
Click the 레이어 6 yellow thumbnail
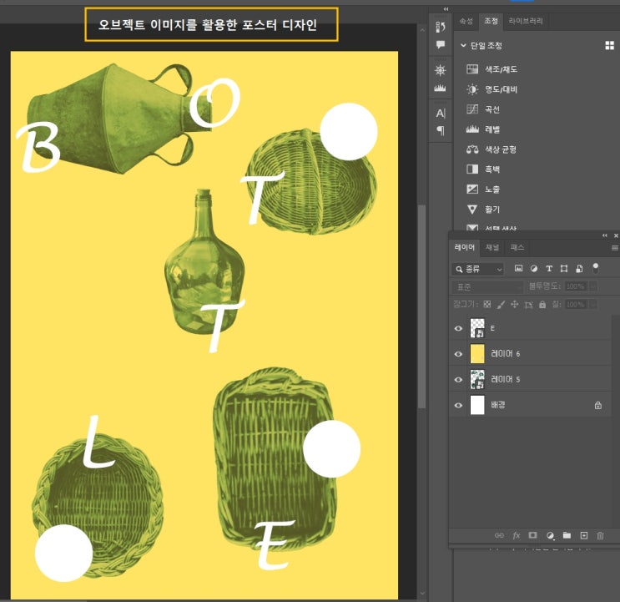(477, 354)
